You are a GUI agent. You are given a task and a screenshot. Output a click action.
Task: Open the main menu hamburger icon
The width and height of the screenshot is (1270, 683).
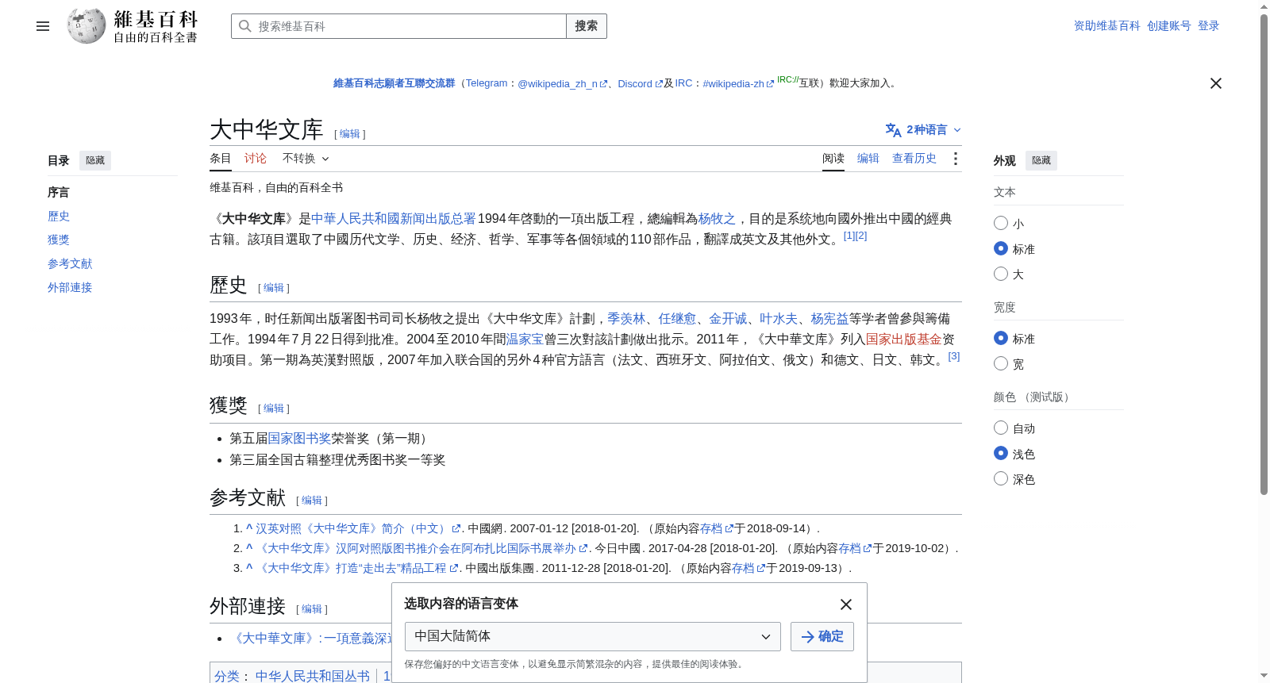click(43, 26)
